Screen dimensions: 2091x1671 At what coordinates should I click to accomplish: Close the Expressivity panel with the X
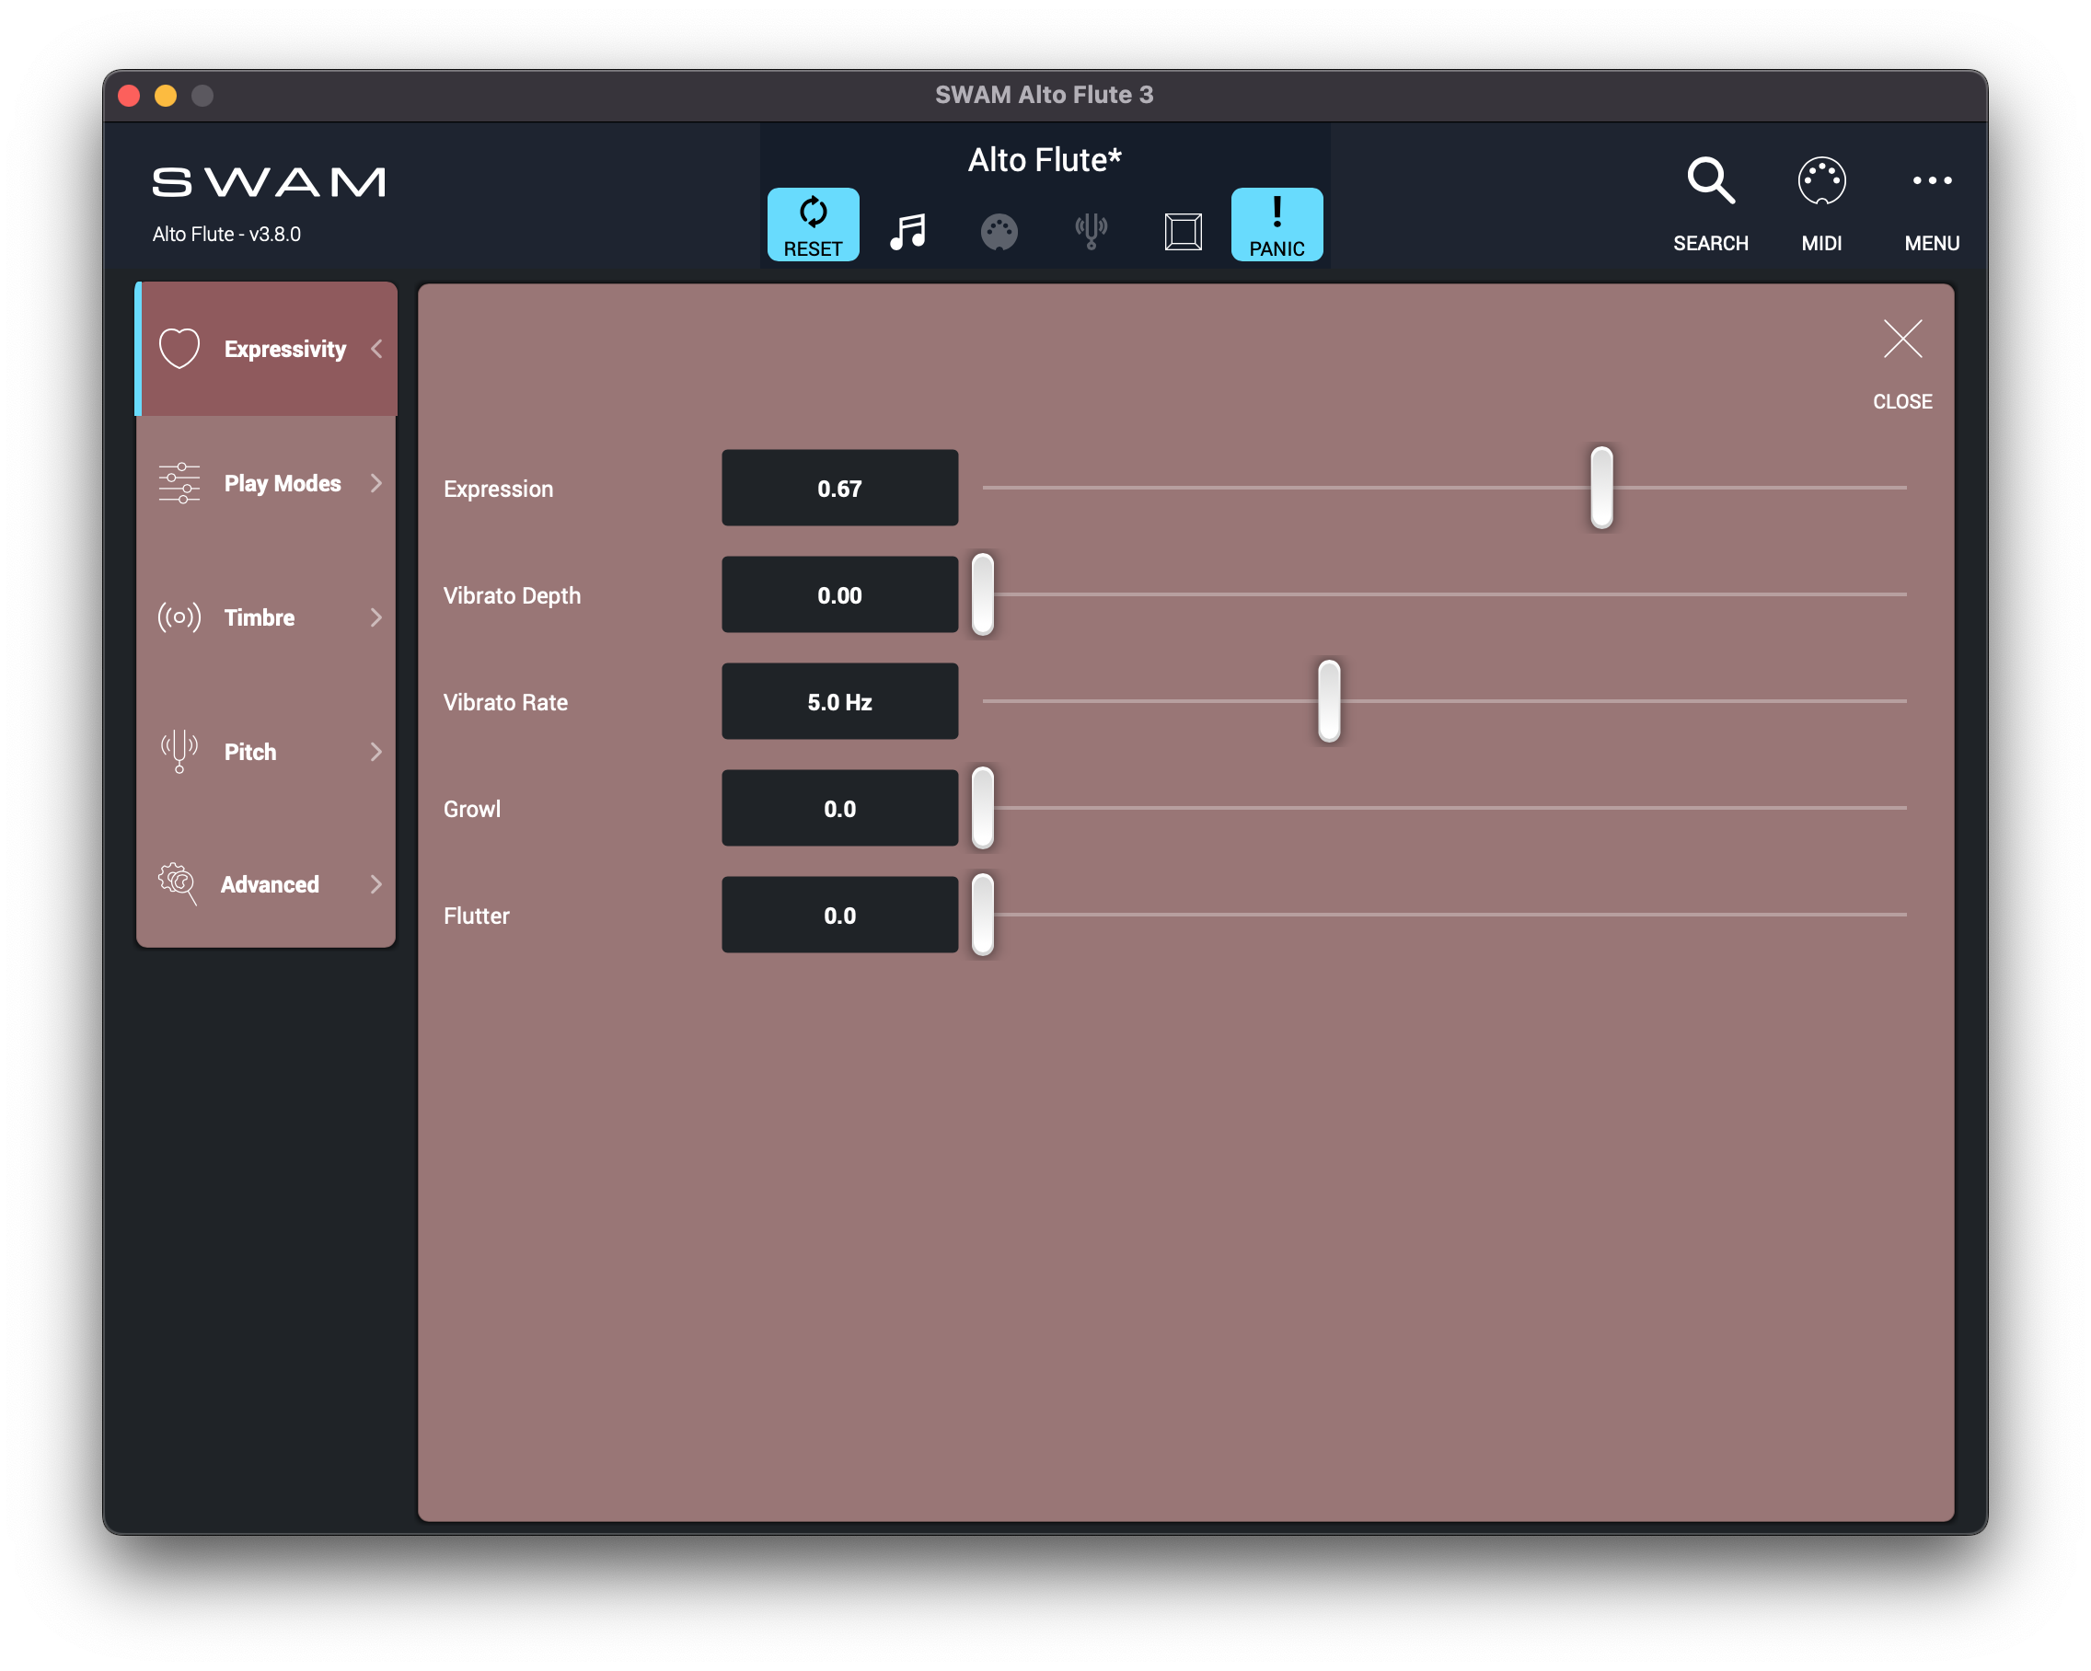[x=1902, y=340]
